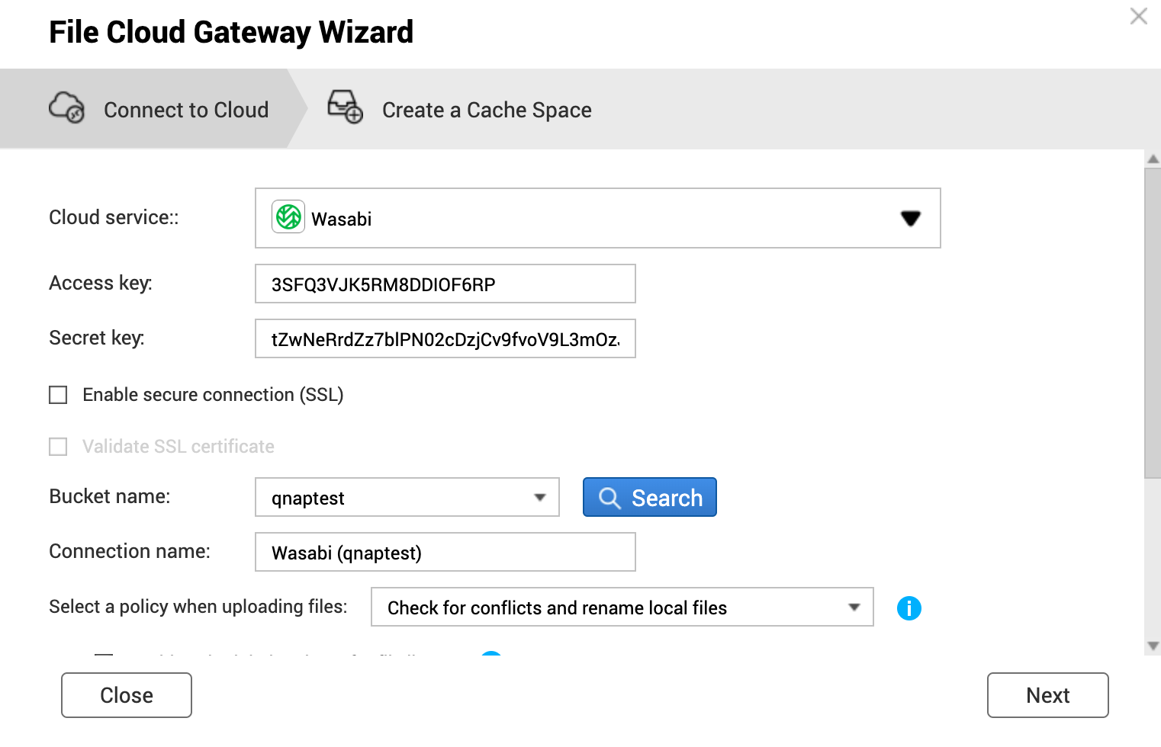Click the 'File Cloud Gateway Wizard' title

pos(231,33)
